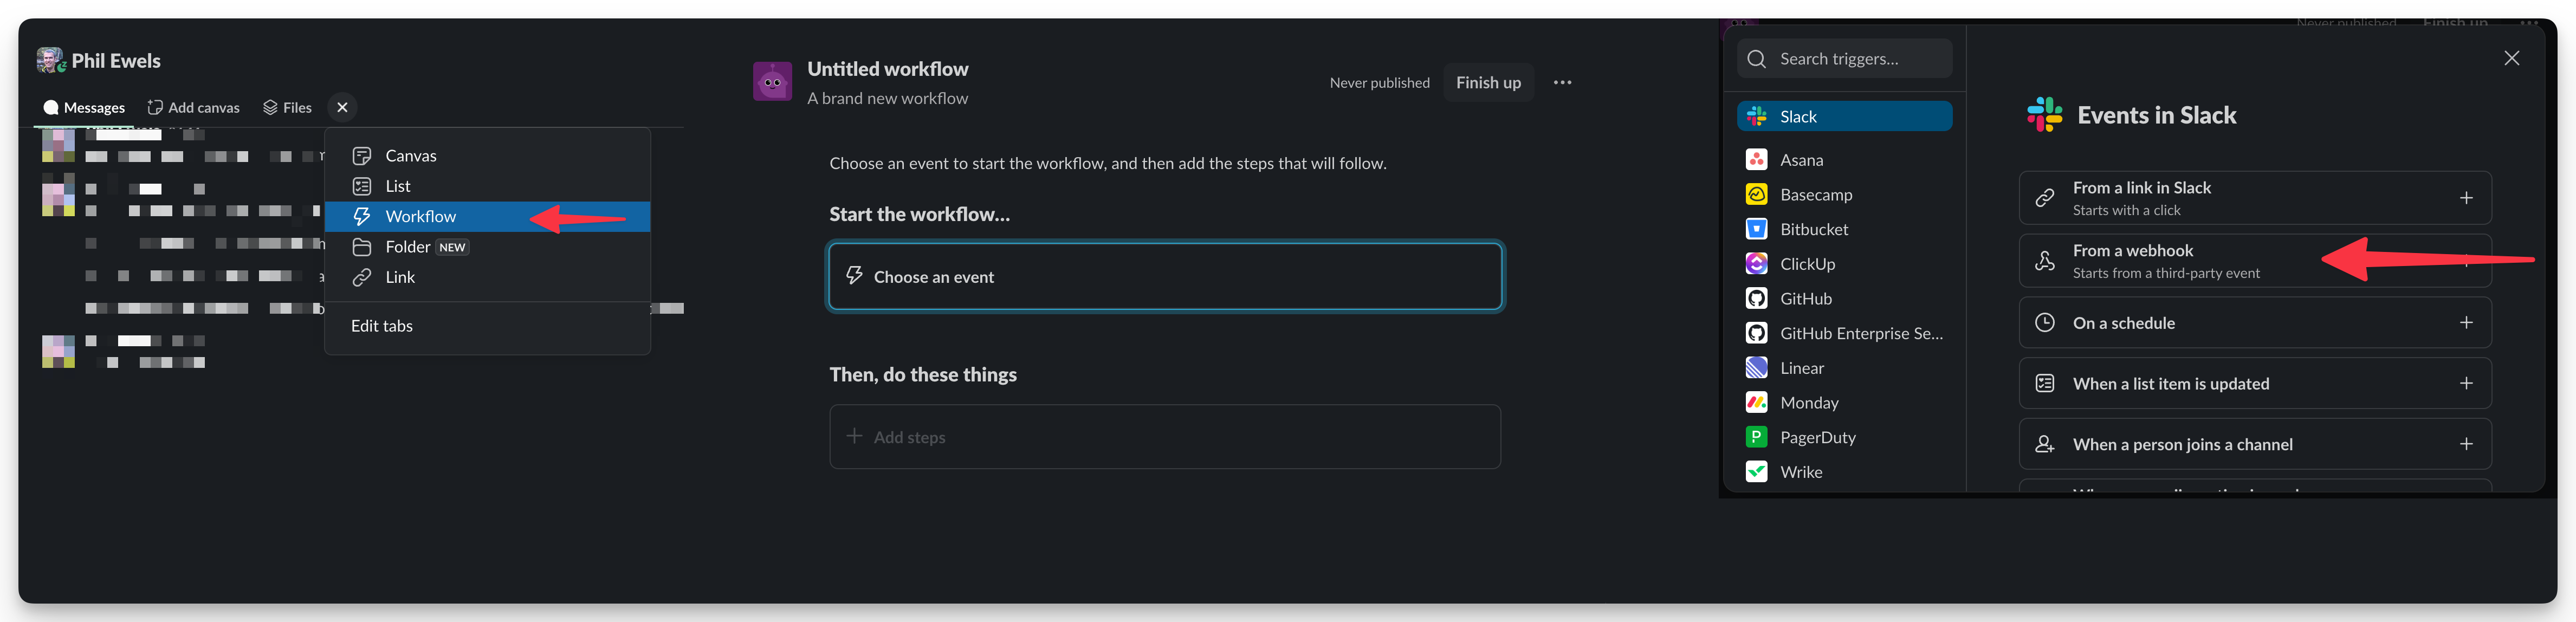Close the trigger picker dialog
The height and width of the screenshot is (622, 2576).
[2511, 58]
